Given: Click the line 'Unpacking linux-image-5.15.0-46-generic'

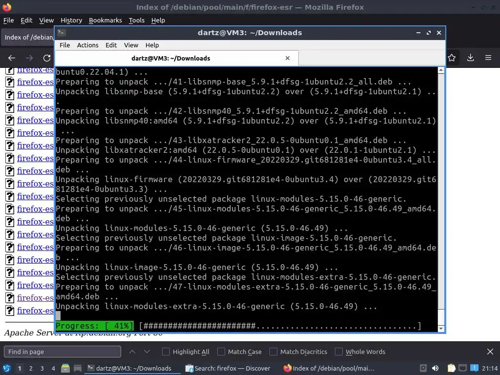Looking at the screenshot, I should tap(197, 267).
